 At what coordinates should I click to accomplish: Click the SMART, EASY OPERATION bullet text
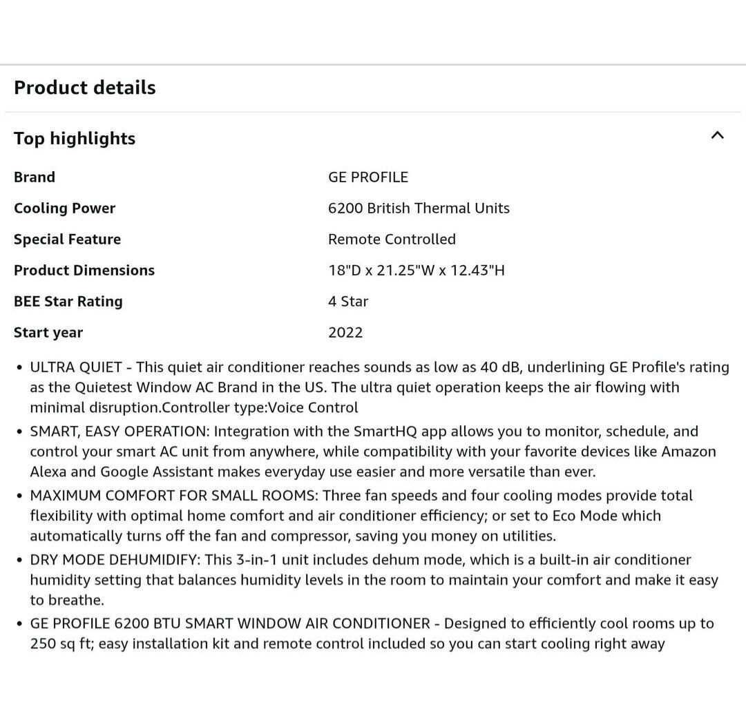(373, 452)
